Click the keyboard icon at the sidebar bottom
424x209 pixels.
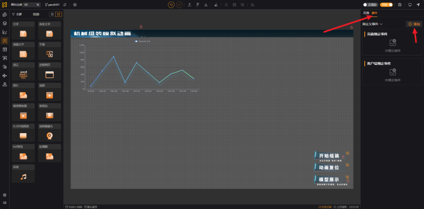point(5,203)
